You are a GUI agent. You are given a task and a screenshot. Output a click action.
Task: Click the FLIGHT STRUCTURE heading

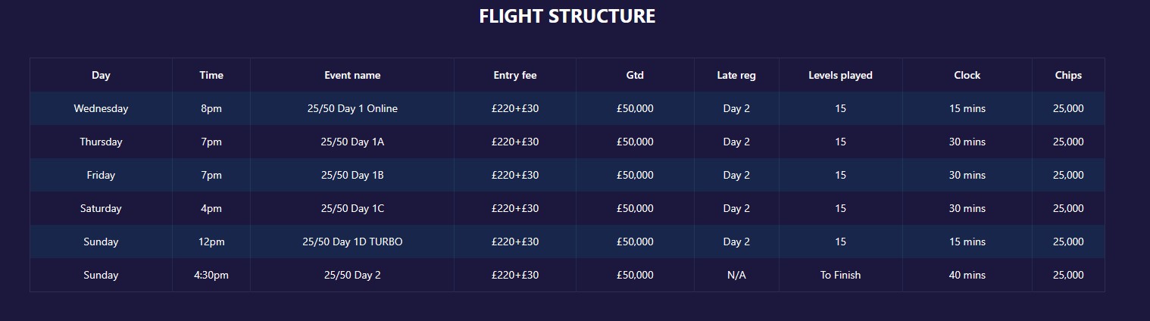coord(567,17)
